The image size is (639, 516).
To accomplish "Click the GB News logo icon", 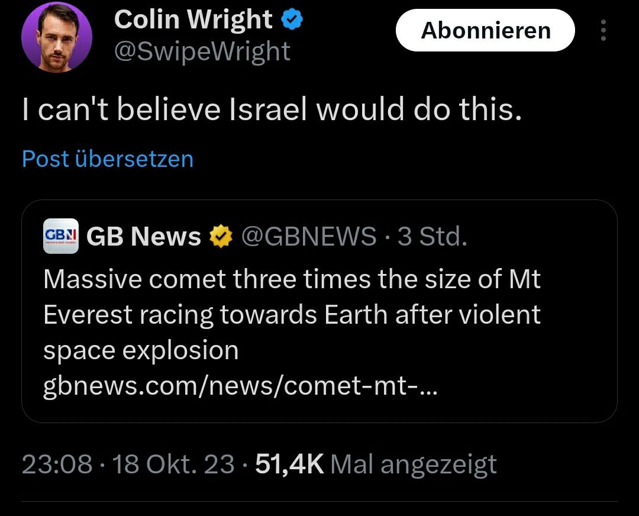I will point(61,237).
